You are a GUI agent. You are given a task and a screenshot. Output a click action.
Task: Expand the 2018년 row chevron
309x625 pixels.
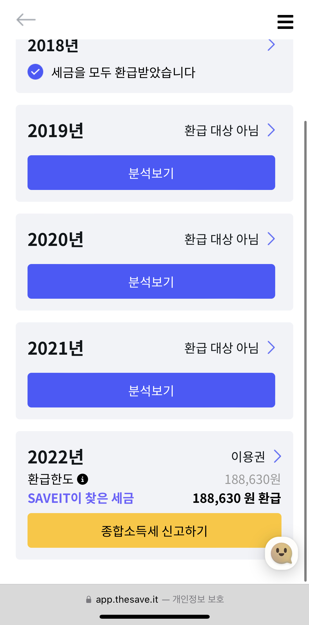(x=271, y=45)
